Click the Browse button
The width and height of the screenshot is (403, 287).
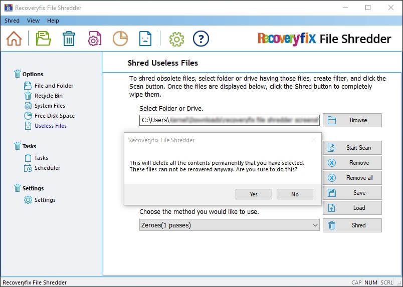coord(352,120)
